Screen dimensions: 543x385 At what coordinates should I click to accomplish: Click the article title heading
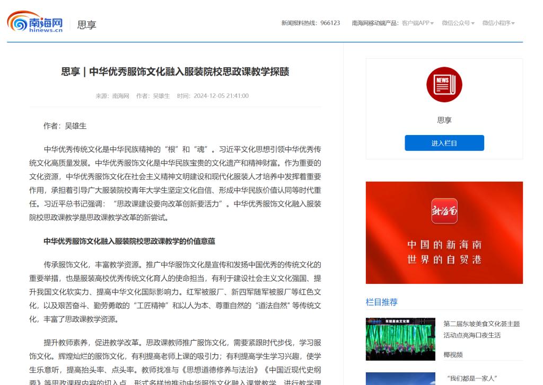pyautogui.click(x=175, y=72)
